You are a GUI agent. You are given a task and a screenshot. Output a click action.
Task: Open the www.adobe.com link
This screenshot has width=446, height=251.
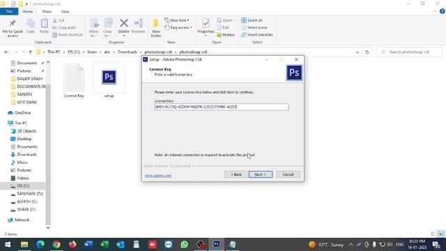[x=158, y=176]
